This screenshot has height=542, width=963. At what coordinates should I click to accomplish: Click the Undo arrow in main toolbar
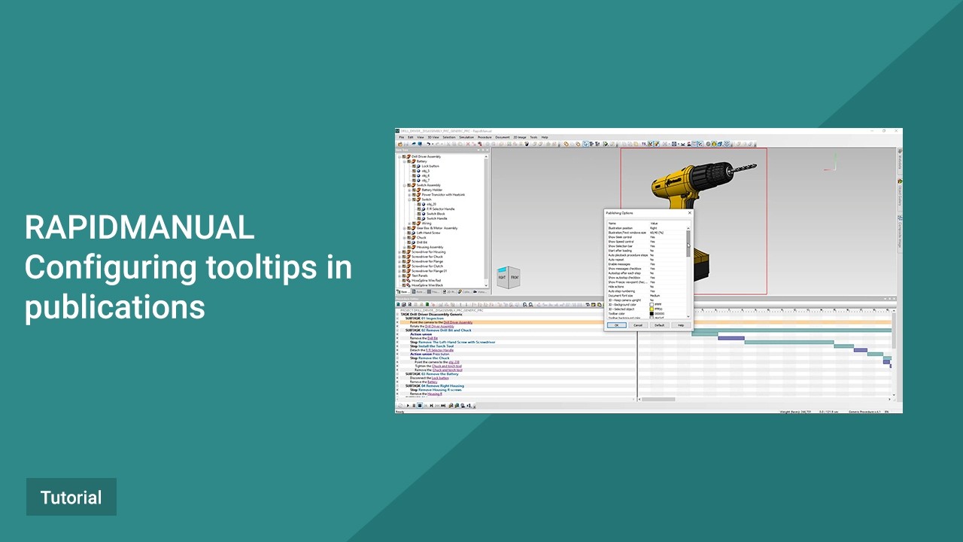(428, 144)
